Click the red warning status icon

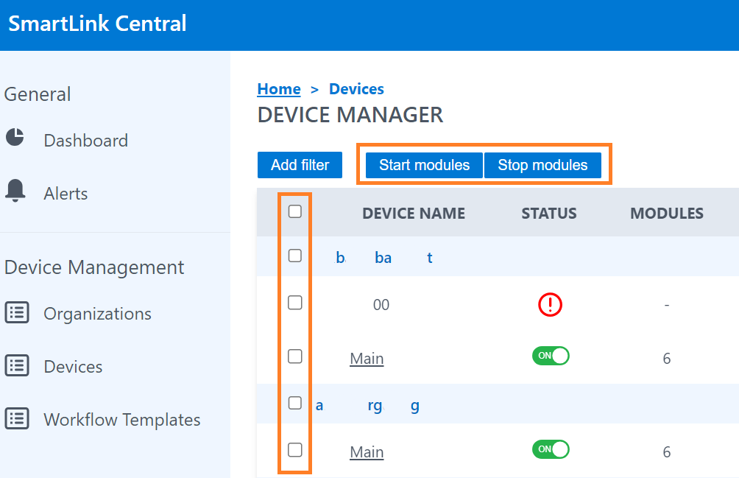[550, 304]
